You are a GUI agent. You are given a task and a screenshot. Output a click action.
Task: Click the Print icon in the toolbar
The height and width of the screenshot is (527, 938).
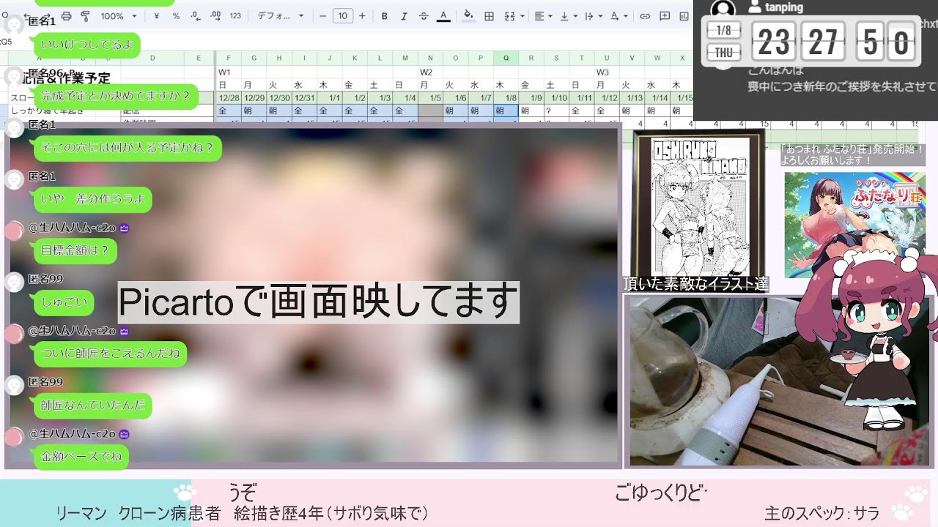pos(67,16)
